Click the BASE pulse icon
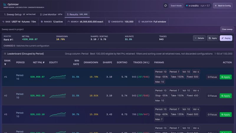 tap(4, 22)
